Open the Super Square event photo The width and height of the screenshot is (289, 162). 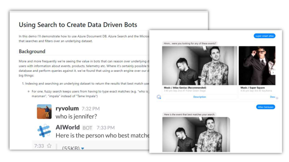(x=257, y=66)
